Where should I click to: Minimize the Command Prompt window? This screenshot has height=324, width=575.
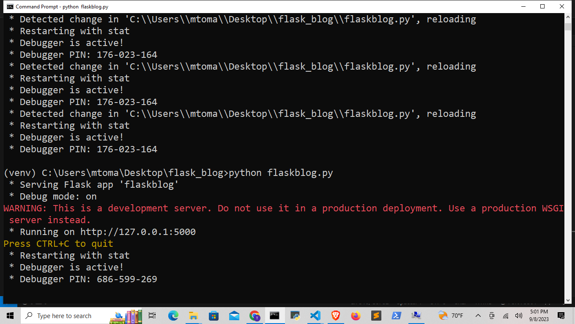click(x=523, y=6)
